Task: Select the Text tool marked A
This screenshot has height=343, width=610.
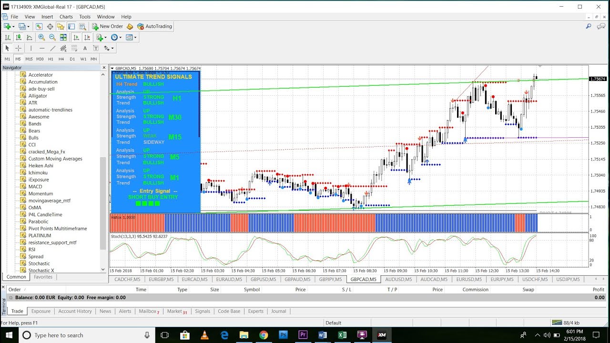Action: click(85, 48)
